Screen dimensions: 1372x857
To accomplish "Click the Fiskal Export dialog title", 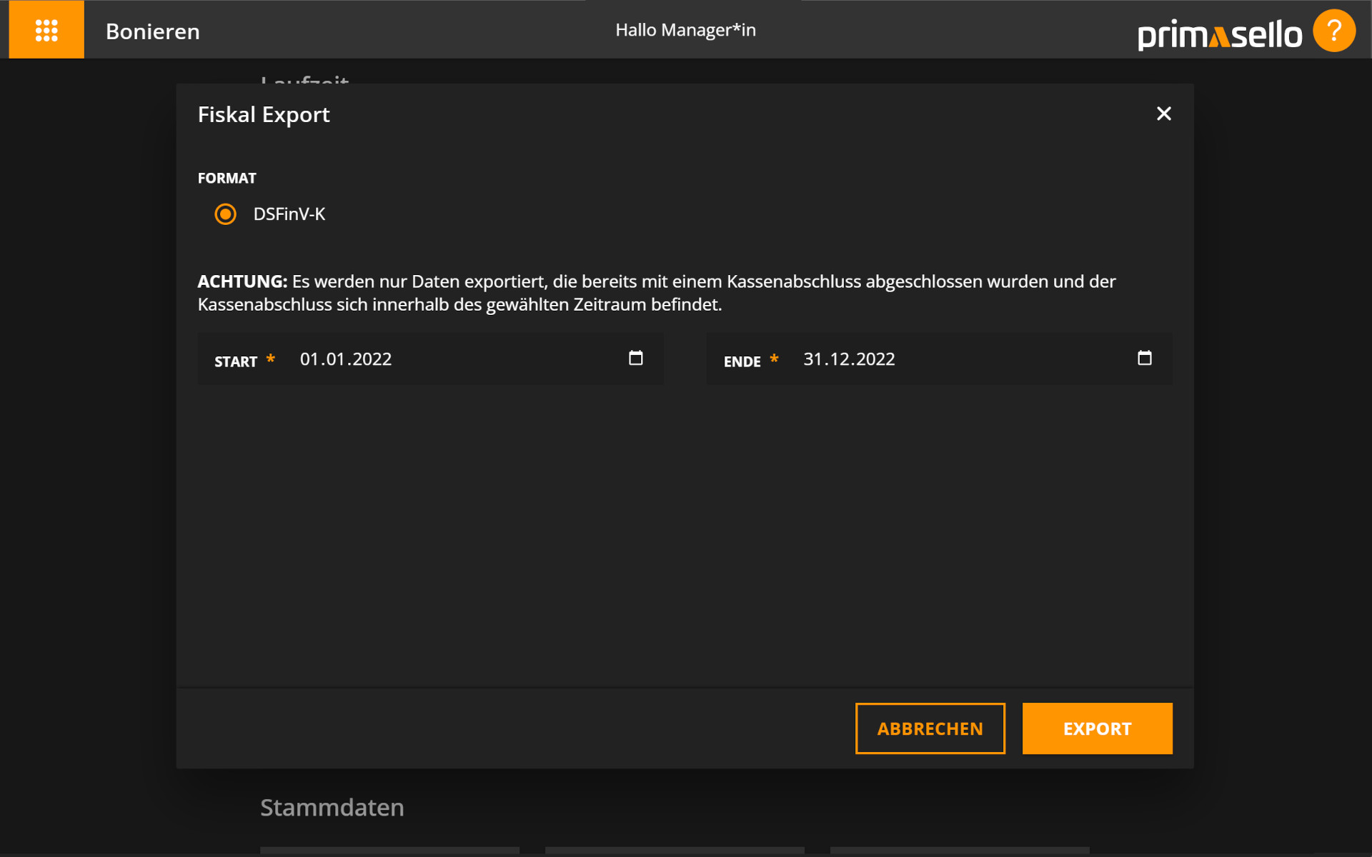I will [264, 114].
